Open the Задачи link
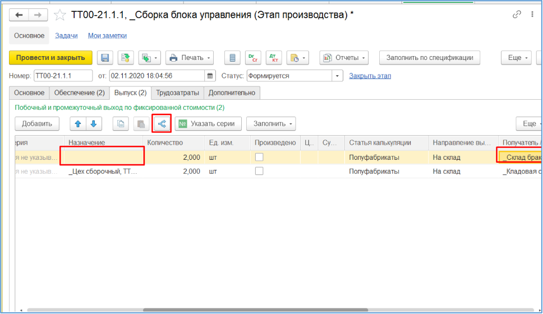This screenshot has height=314, width=543. pos(66,36)
